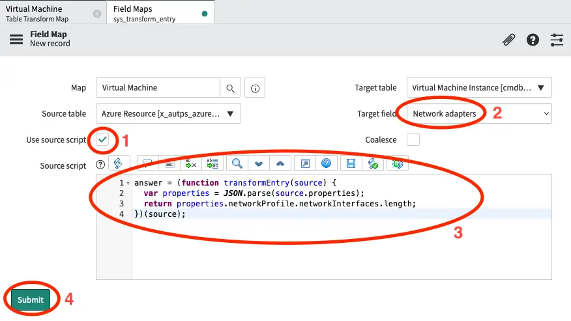Click the find next down arrow in script toolbar
This screenshot has width=571, height=321.
259,164
